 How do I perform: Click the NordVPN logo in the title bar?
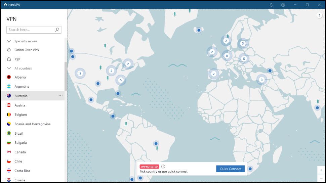(5, 5)
